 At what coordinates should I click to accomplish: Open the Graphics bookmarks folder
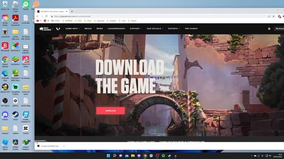(111, 21)
